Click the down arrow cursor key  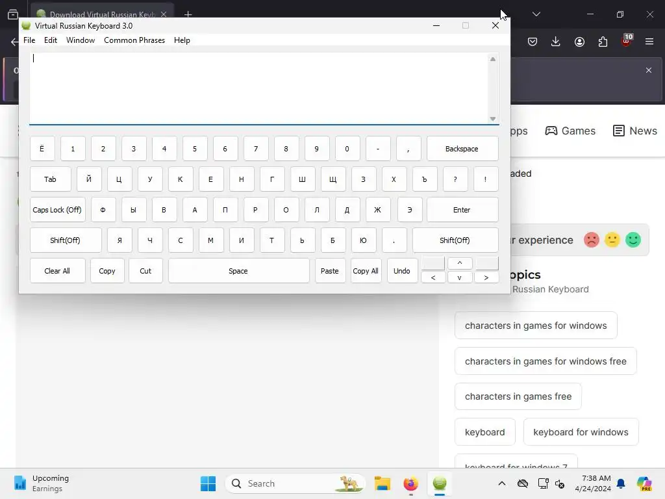pyautogui.click(x=460, y=277)
